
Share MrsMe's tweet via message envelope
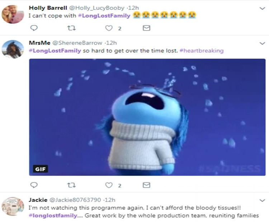(x=146, y=185)
